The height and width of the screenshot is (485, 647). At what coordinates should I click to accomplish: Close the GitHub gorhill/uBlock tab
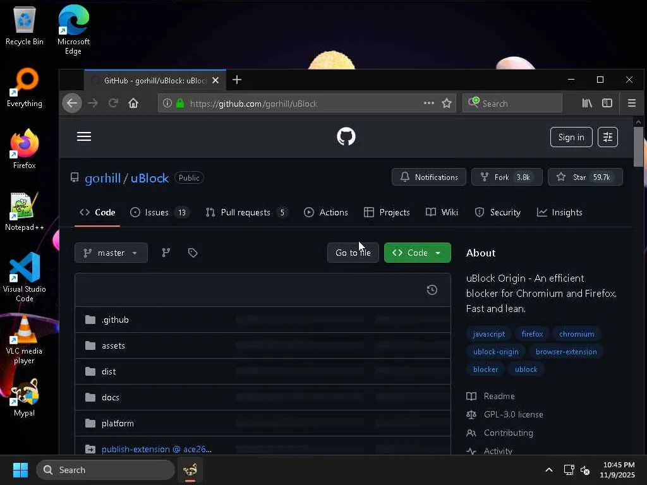[x=215, y=80]
